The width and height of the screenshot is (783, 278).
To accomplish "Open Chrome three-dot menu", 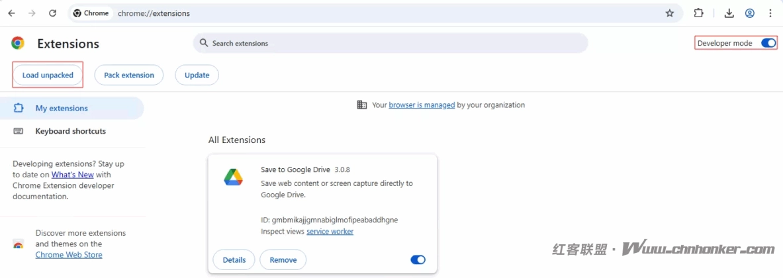I will coord(770,13).
